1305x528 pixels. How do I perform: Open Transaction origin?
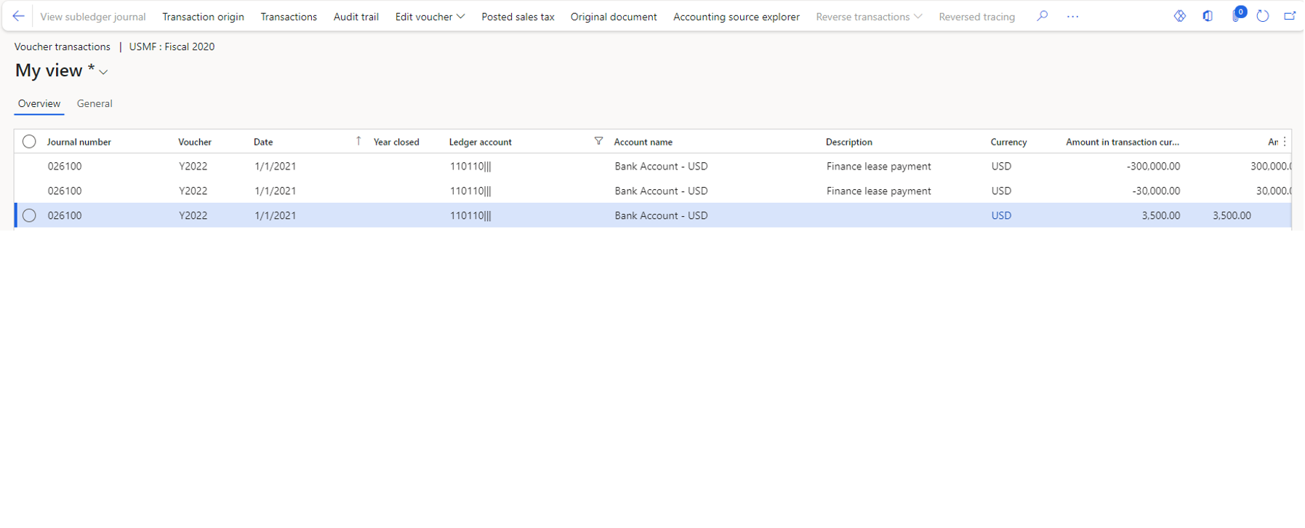tap(203, 17)
